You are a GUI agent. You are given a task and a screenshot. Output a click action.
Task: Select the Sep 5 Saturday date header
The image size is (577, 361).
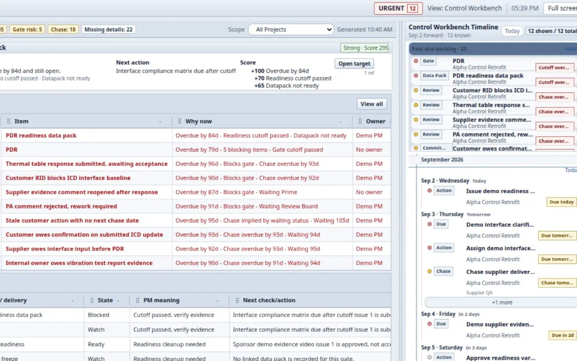point(441,347)
